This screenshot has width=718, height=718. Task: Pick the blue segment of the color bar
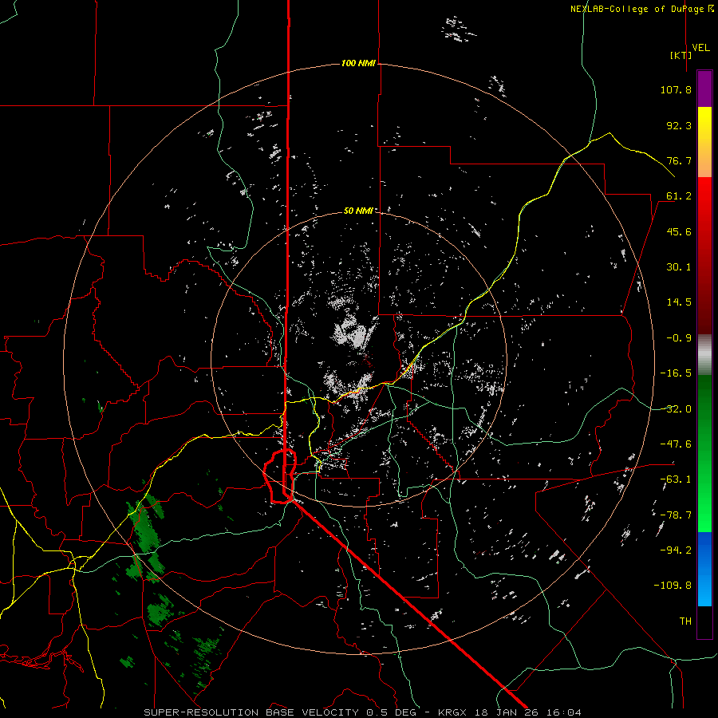[704, 569]
